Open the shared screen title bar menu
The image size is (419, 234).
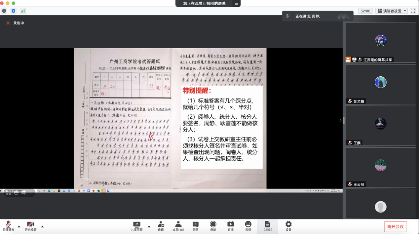tap(236, 4)
